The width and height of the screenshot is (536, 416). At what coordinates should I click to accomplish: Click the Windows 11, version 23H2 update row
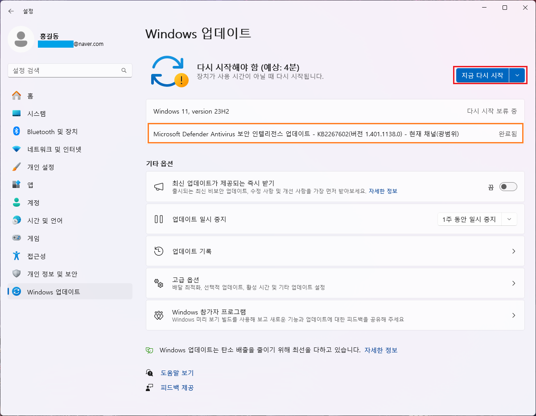pos(335,111)
